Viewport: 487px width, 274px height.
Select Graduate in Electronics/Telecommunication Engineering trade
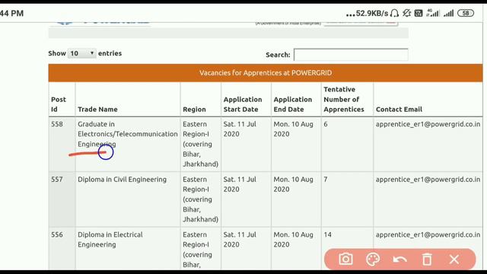pos(128,134)
